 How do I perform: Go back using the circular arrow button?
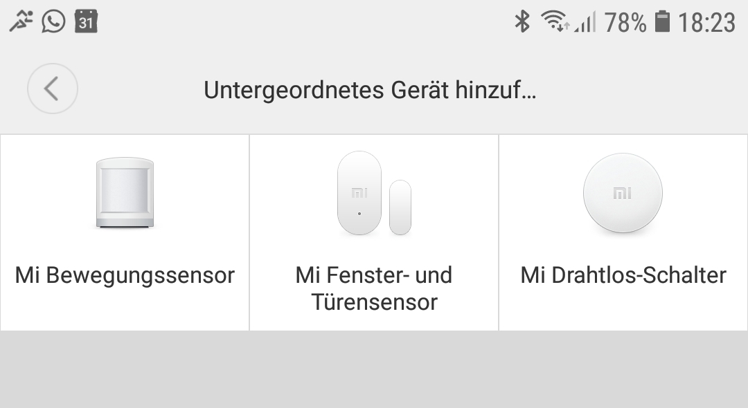coord(53,89)
